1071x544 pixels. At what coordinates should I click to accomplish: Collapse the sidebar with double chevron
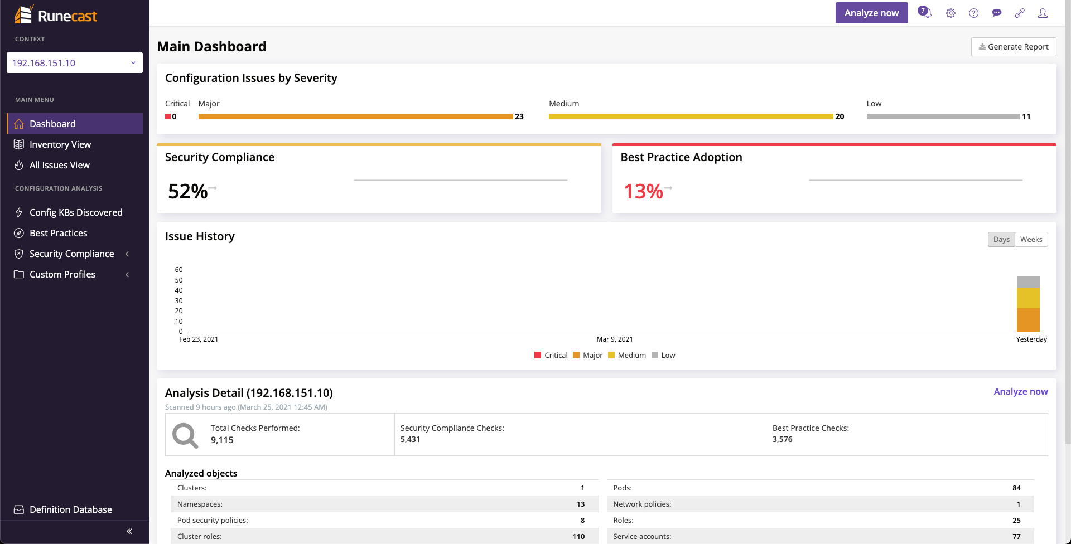click(129, 531)
